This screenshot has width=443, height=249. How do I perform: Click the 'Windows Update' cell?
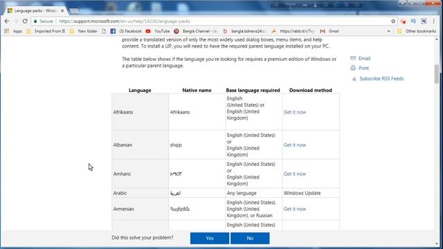click(311, 193)
